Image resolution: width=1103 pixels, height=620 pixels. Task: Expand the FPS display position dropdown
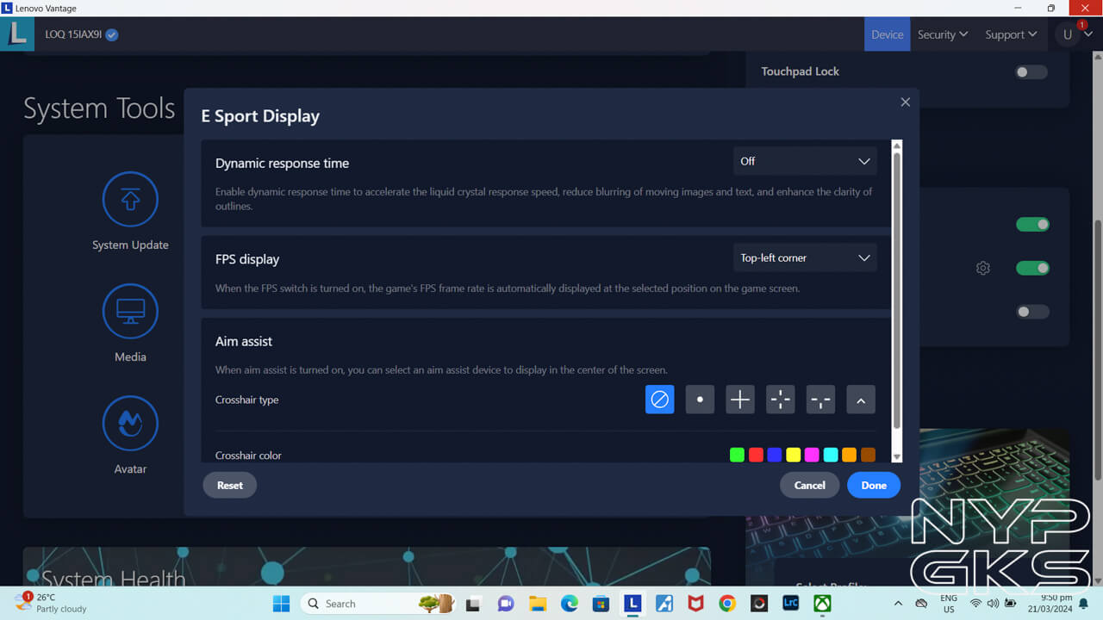click(x=805, y=258)
